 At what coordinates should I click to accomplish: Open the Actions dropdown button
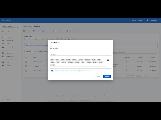[x=29, y=51]
